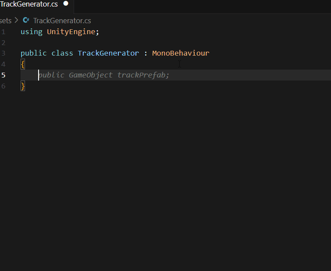This screenshot has width=331, height=271.
Task: Click line number 2 in the gutter
Action: pos(3,42)
